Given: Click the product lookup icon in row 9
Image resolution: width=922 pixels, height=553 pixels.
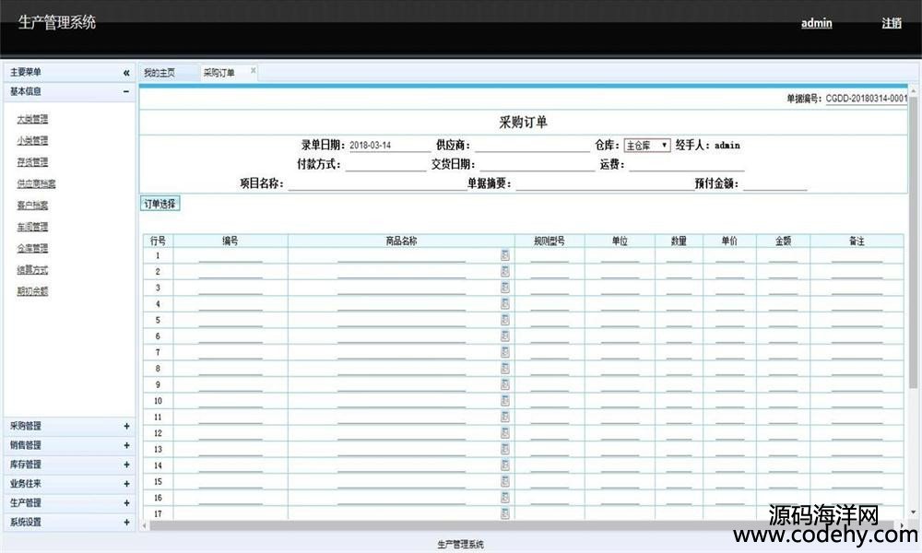Looking at the screenshot, I should [505, 384].
